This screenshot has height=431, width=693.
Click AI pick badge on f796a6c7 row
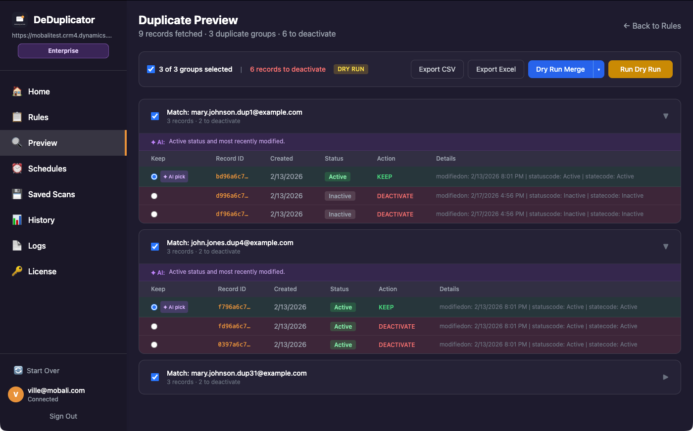coord(174,307)
